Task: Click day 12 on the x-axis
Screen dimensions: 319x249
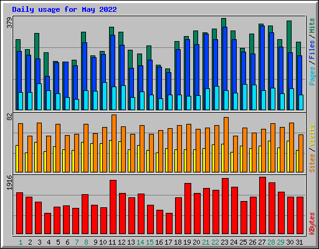Action: pyautogui.click(x=121, y=242)
